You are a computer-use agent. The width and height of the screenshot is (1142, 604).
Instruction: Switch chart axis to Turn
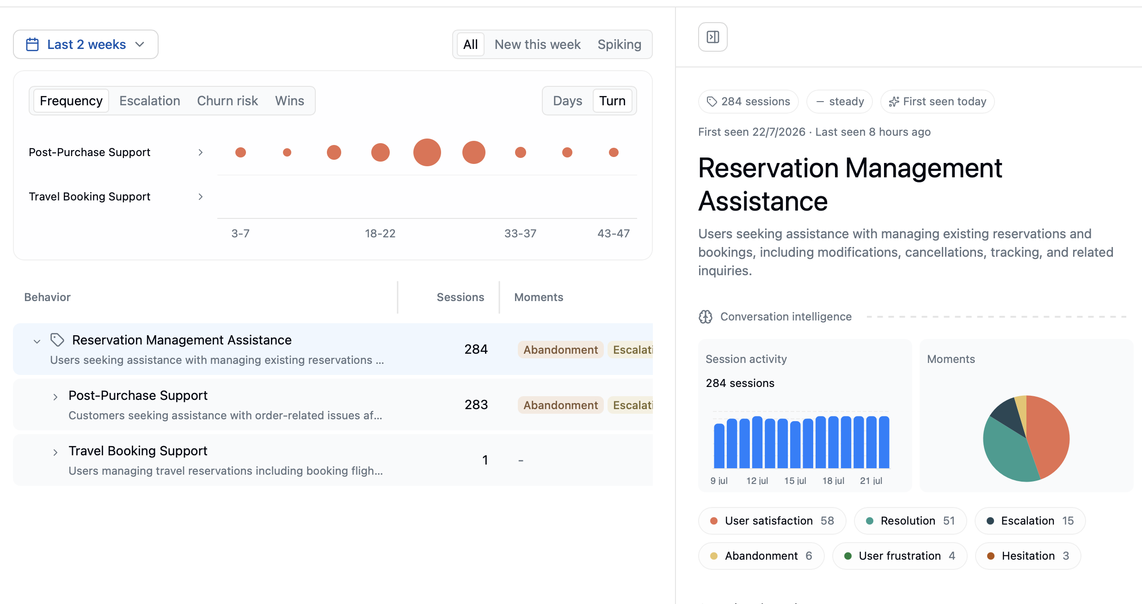(x=612, y=101)
